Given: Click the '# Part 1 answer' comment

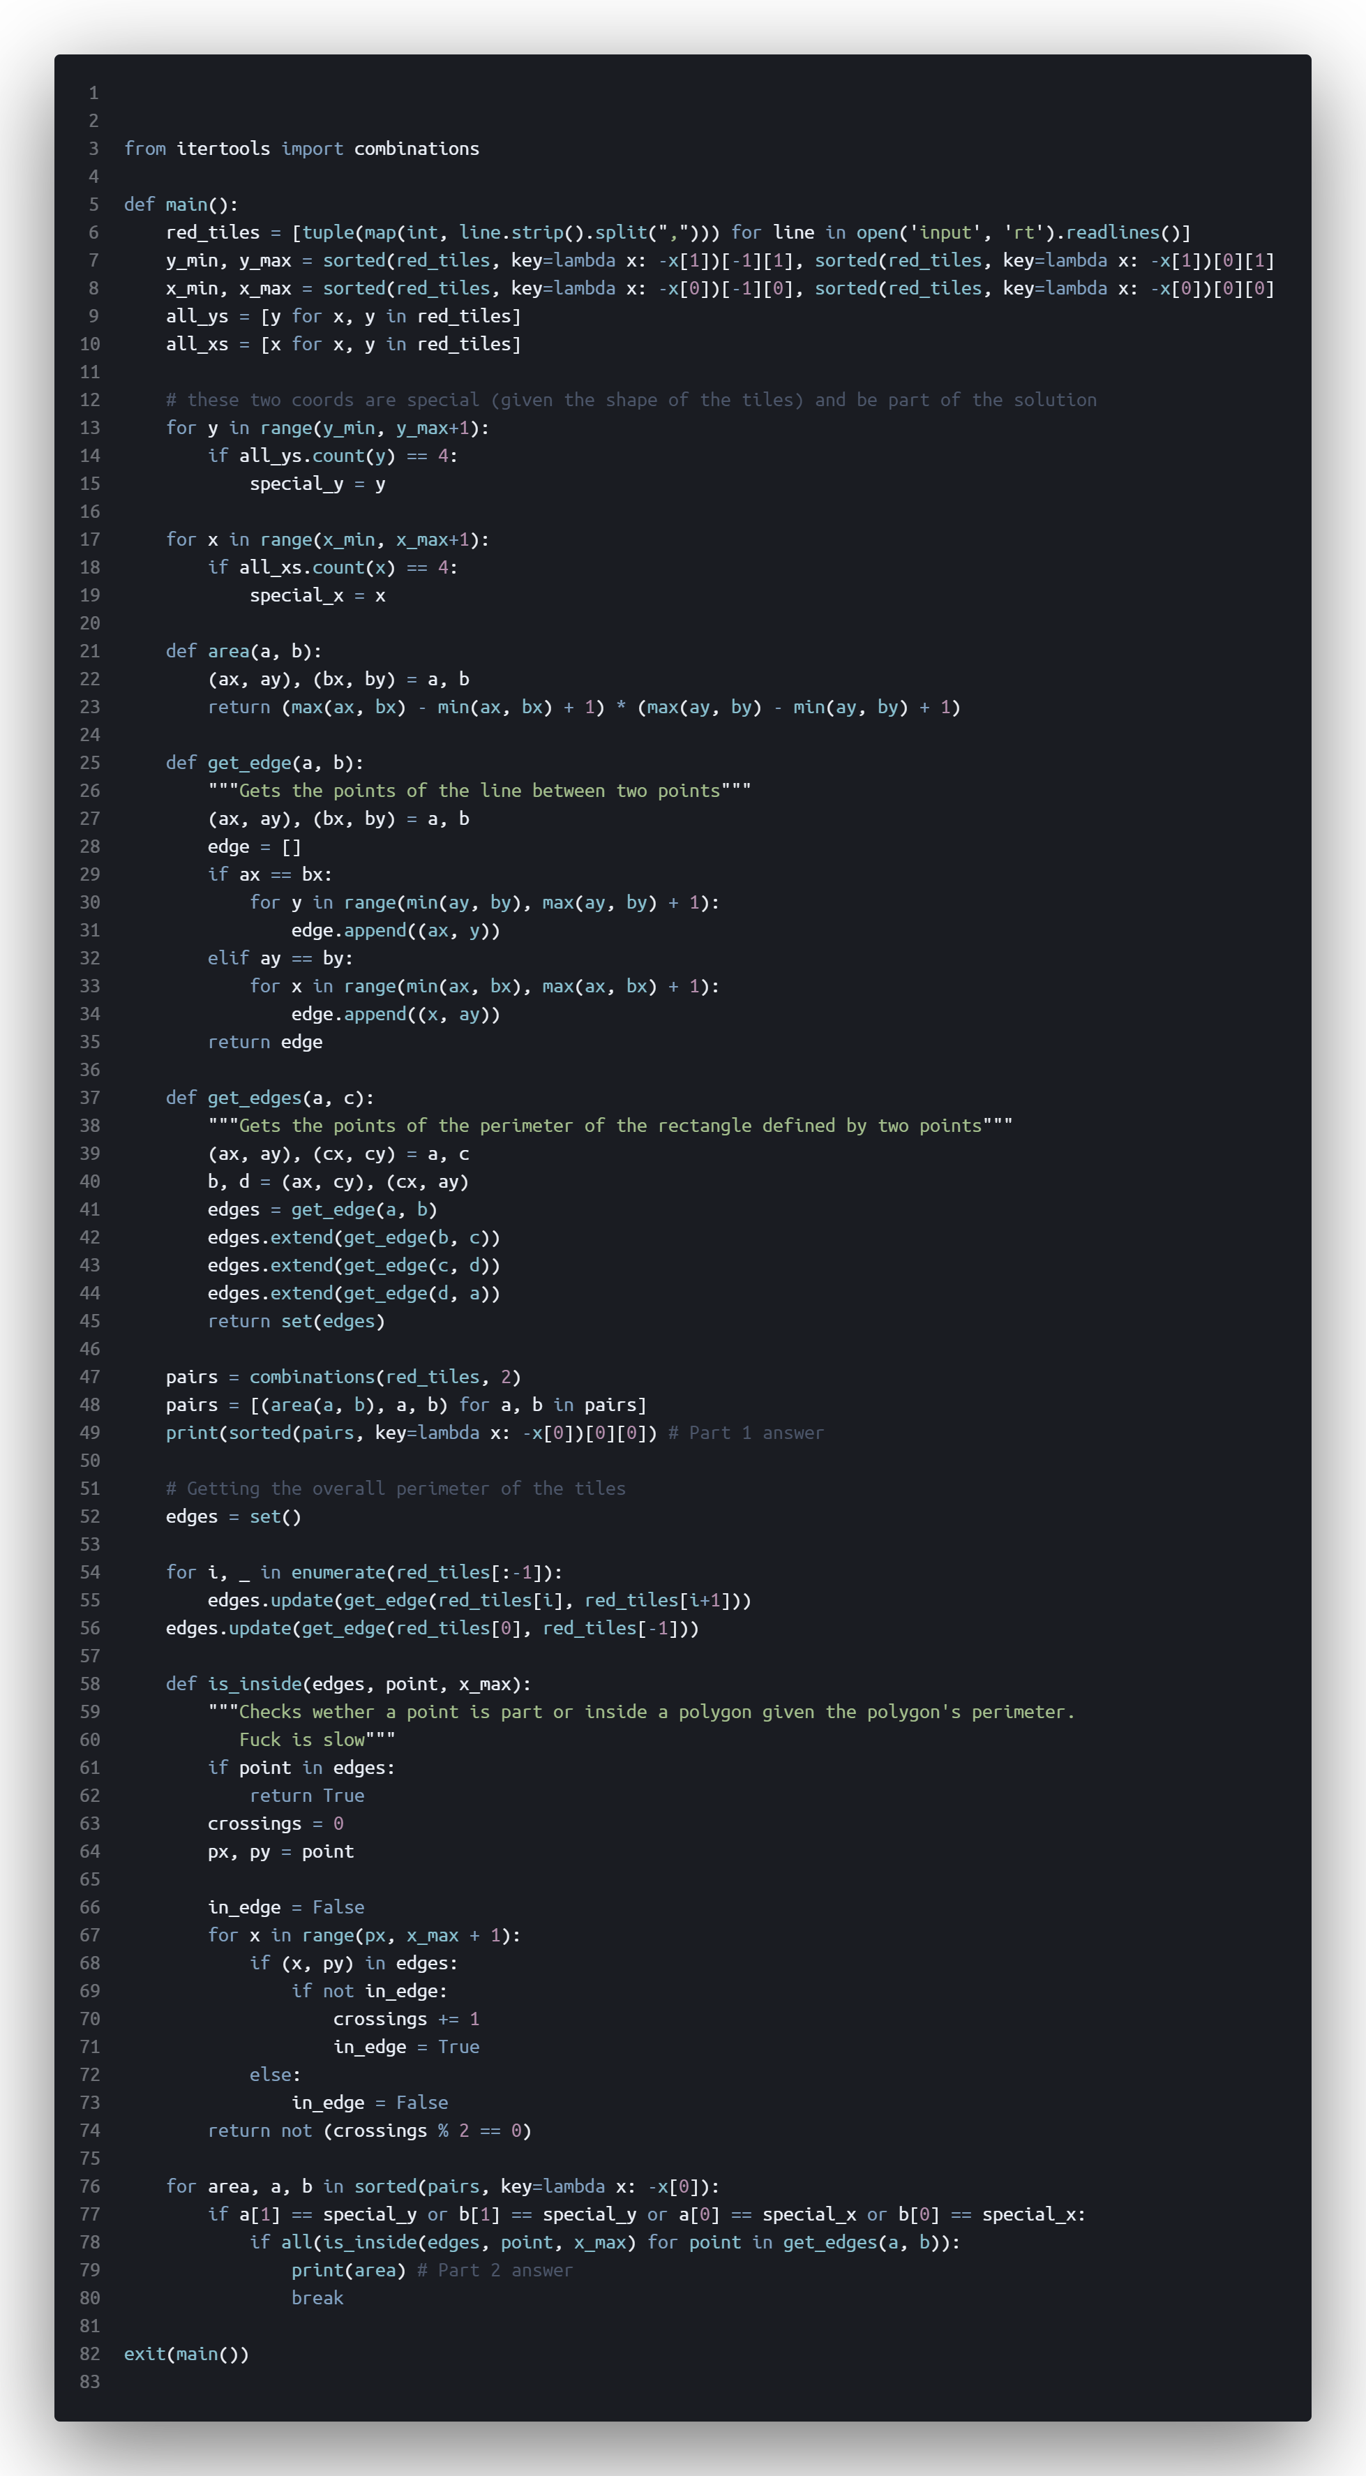Looking at the screenshot, I should click(746, 1432).
